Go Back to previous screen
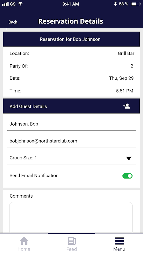 coord(13,22)
